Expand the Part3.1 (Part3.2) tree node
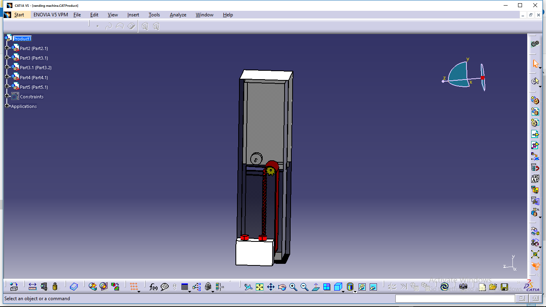The image size is (546, 307). 7,67
